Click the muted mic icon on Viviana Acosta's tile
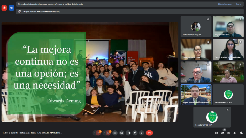 (208, 42)
